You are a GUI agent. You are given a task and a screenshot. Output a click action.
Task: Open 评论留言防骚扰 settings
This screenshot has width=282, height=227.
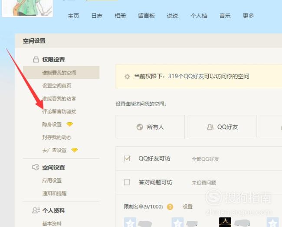pos(59,112)
